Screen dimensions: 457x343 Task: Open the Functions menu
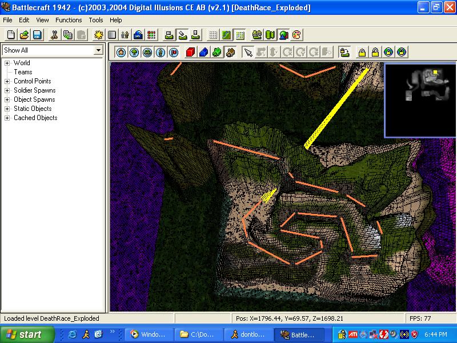click(x=69, y=20)
